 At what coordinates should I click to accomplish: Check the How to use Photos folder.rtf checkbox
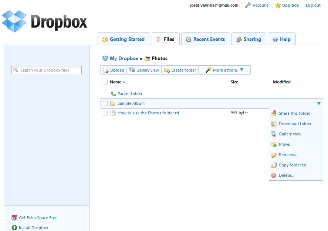[105, 113]
